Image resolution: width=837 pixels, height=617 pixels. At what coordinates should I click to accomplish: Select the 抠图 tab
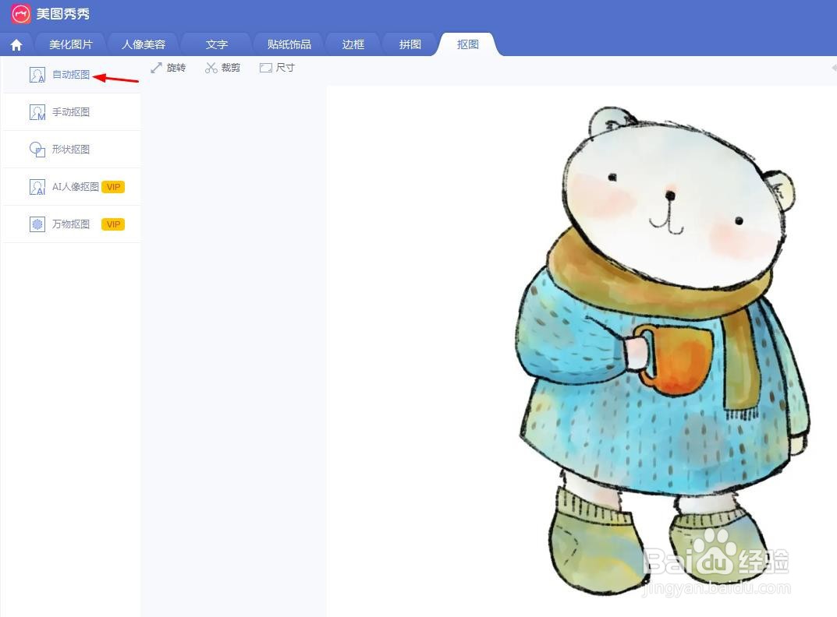click(x=468, y=44)
